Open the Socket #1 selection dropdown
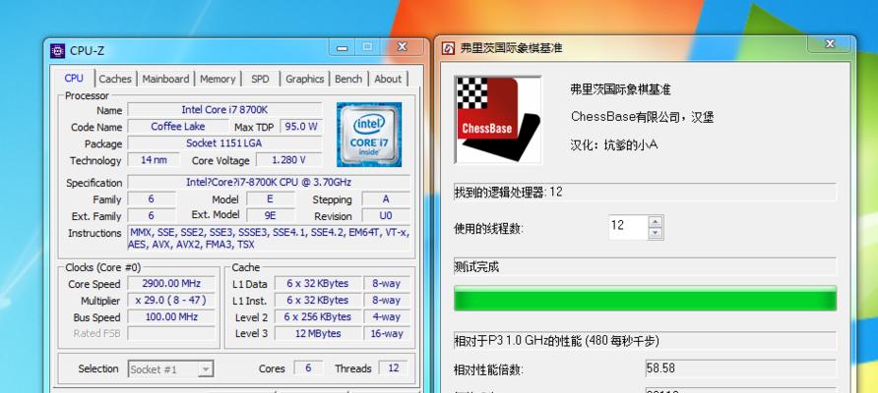Image resolution: width=878 pixels, height=393 pixels. [x=171, y=369]
